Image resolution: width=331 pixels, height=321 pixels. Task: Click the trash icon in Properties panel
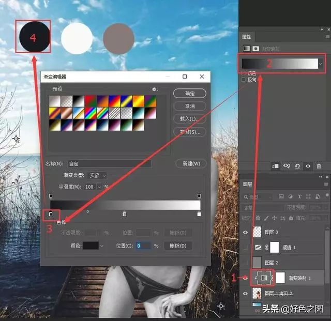pos(319,166)
